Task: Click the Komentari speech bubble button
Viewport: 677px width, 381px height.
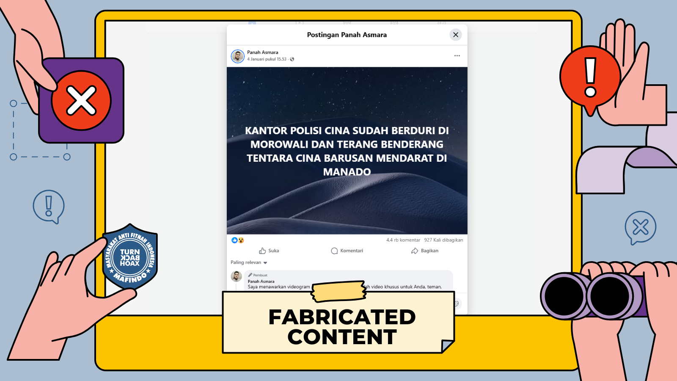Action: click(x=347, y=251)
